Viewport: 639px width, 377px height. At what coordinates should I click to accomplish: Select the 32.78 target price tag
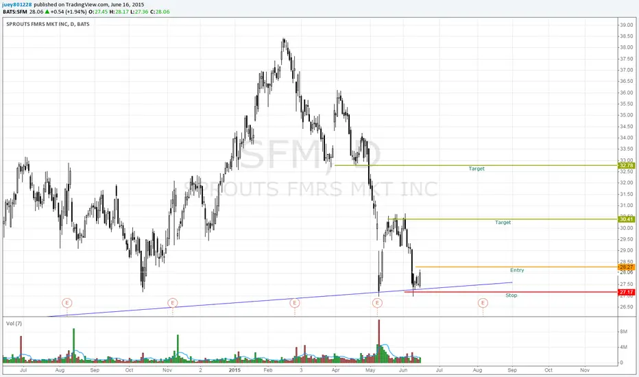627,165
